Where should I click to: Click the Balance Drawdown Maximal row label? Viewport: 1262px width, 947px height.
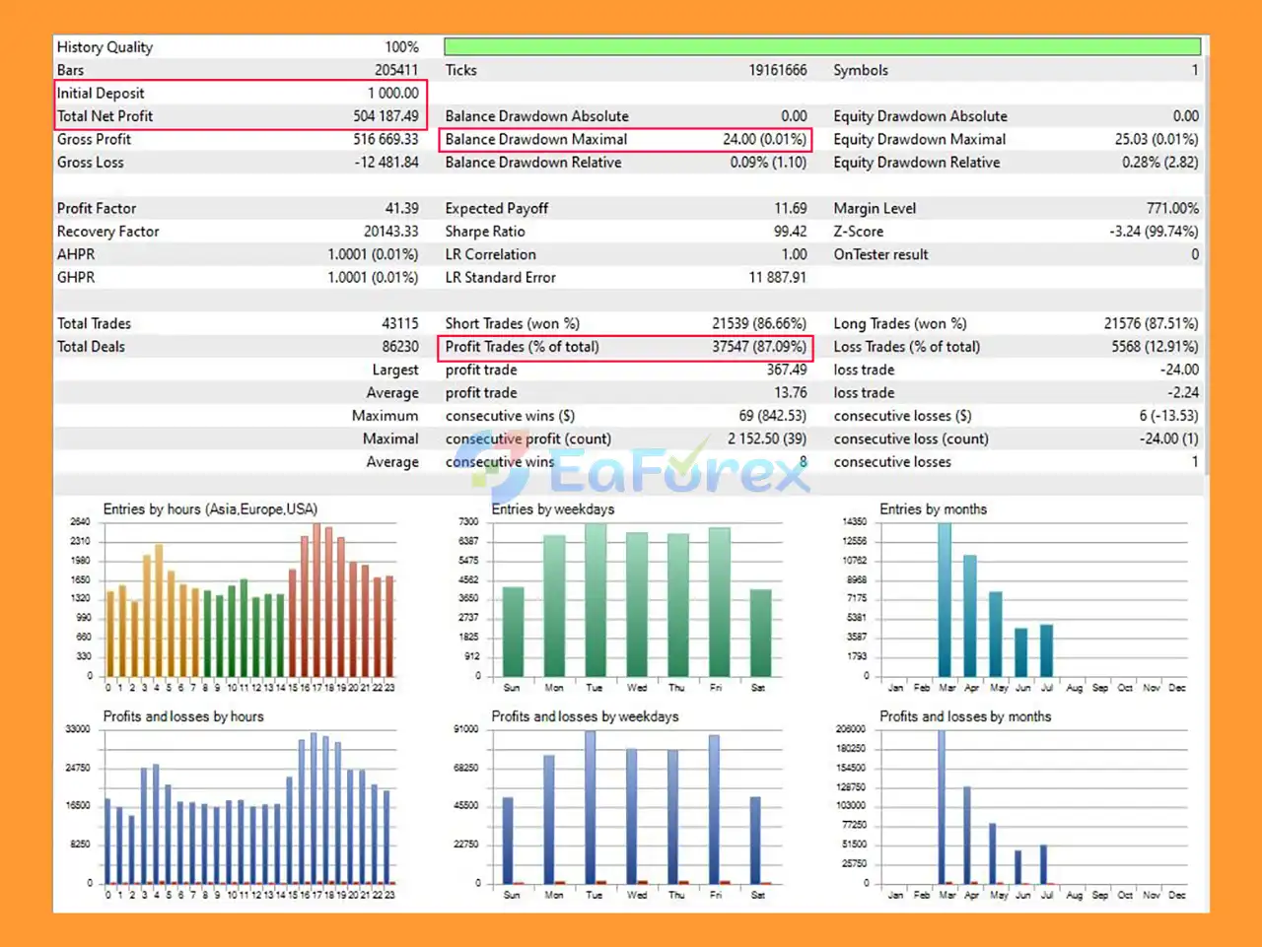(535, 139)
